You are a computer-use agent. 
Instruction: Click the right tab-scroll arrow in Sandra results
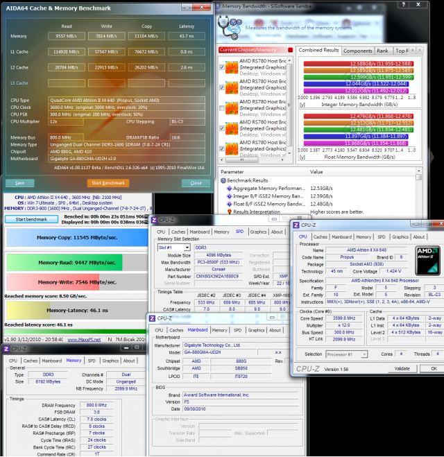[420, 51]
